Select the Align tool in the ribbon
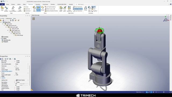This screenshot has height=97, width=172. [x=2, y=9]
